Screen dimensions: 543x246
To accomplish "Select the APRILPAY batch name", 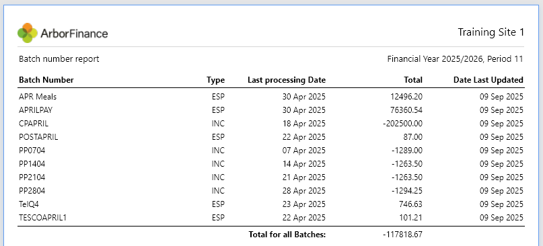I will tap(36, 110).
